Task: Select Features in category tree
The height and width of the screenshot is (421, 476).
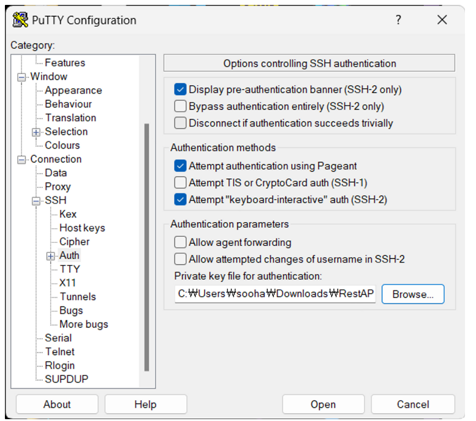Action: pos(65,63)
